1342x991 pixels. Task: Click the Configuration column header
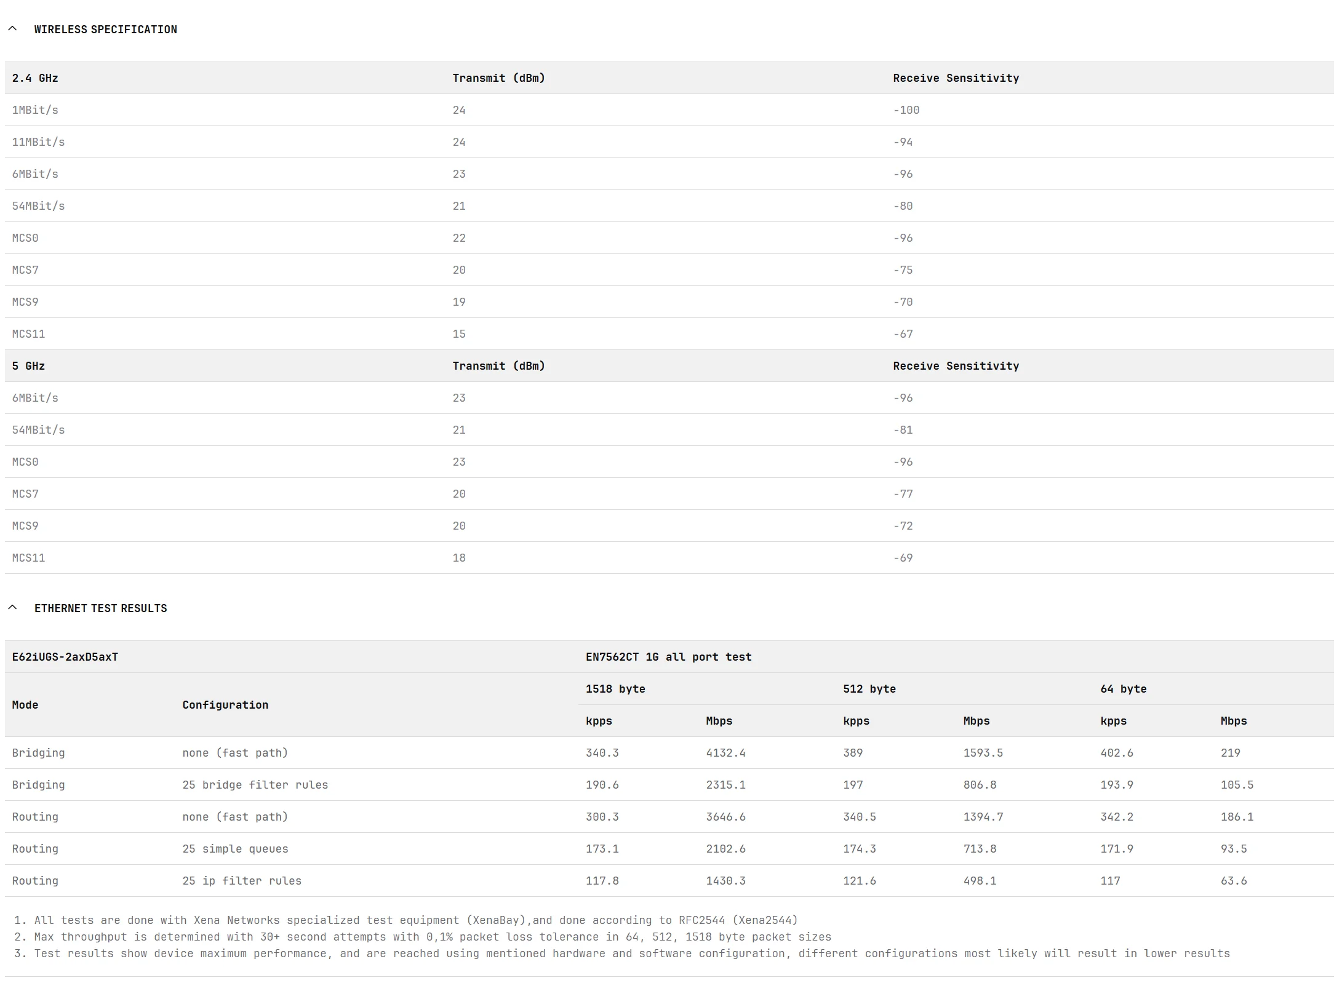pos(225,705)
